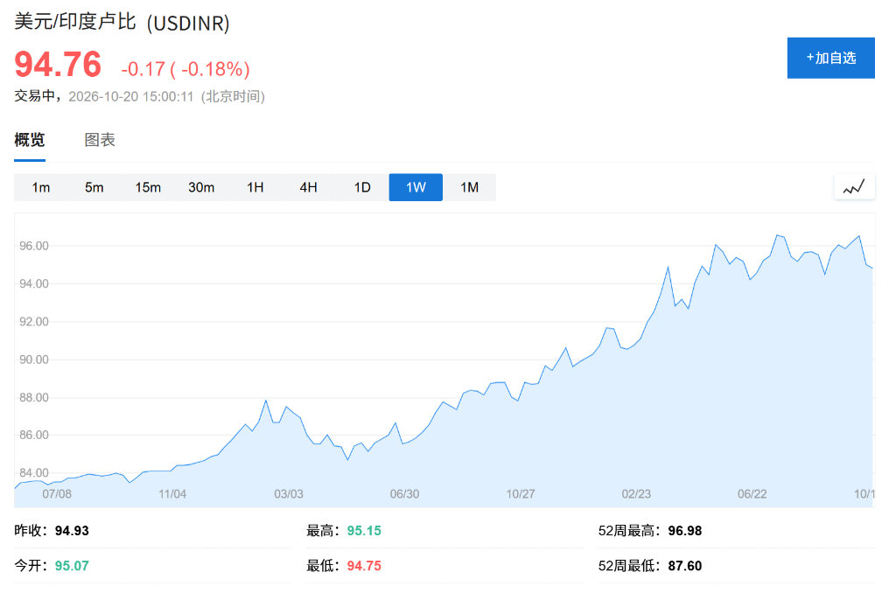The height and width of the screenshot is (600, 896).
Task: Click the 10/27 date marker on chart
Action: (x=521, y=493)
